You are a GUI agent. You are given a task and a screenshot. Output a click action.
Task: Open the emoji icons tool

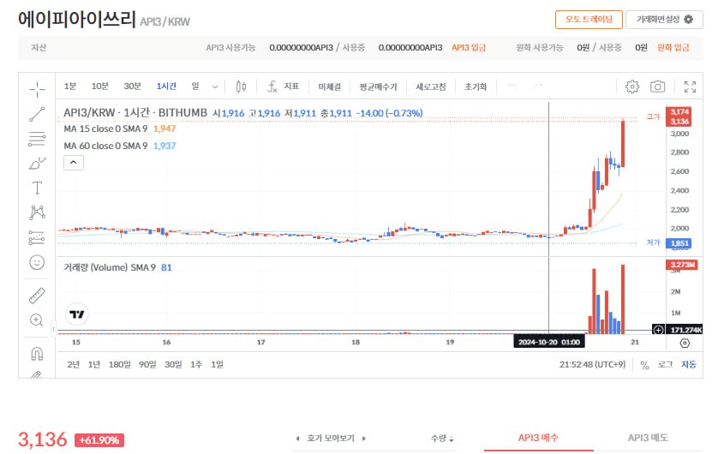(x=37, y=262)
